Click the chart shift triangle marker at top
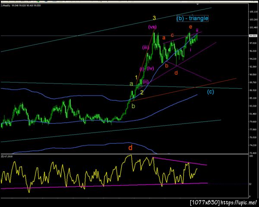 [x=198, y=4]
